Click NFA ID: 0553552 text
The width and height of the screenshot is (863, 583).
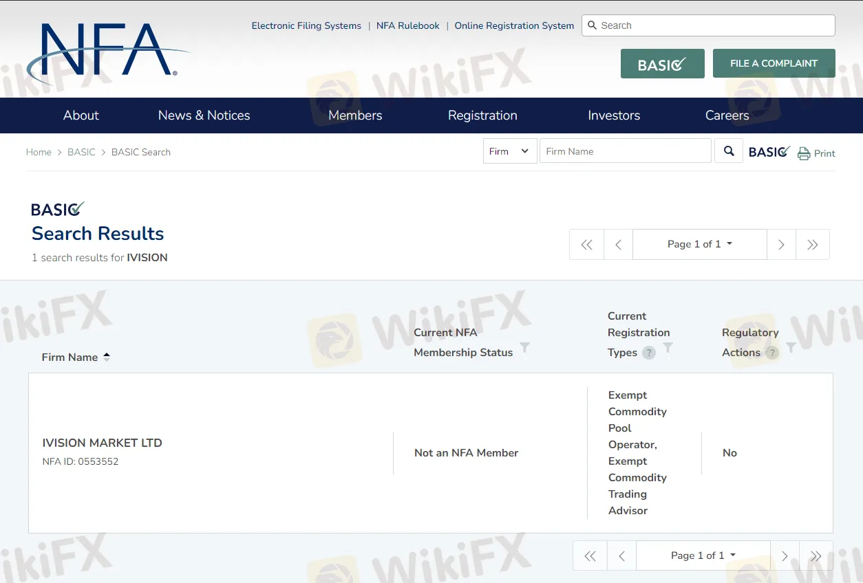point(81,461)
